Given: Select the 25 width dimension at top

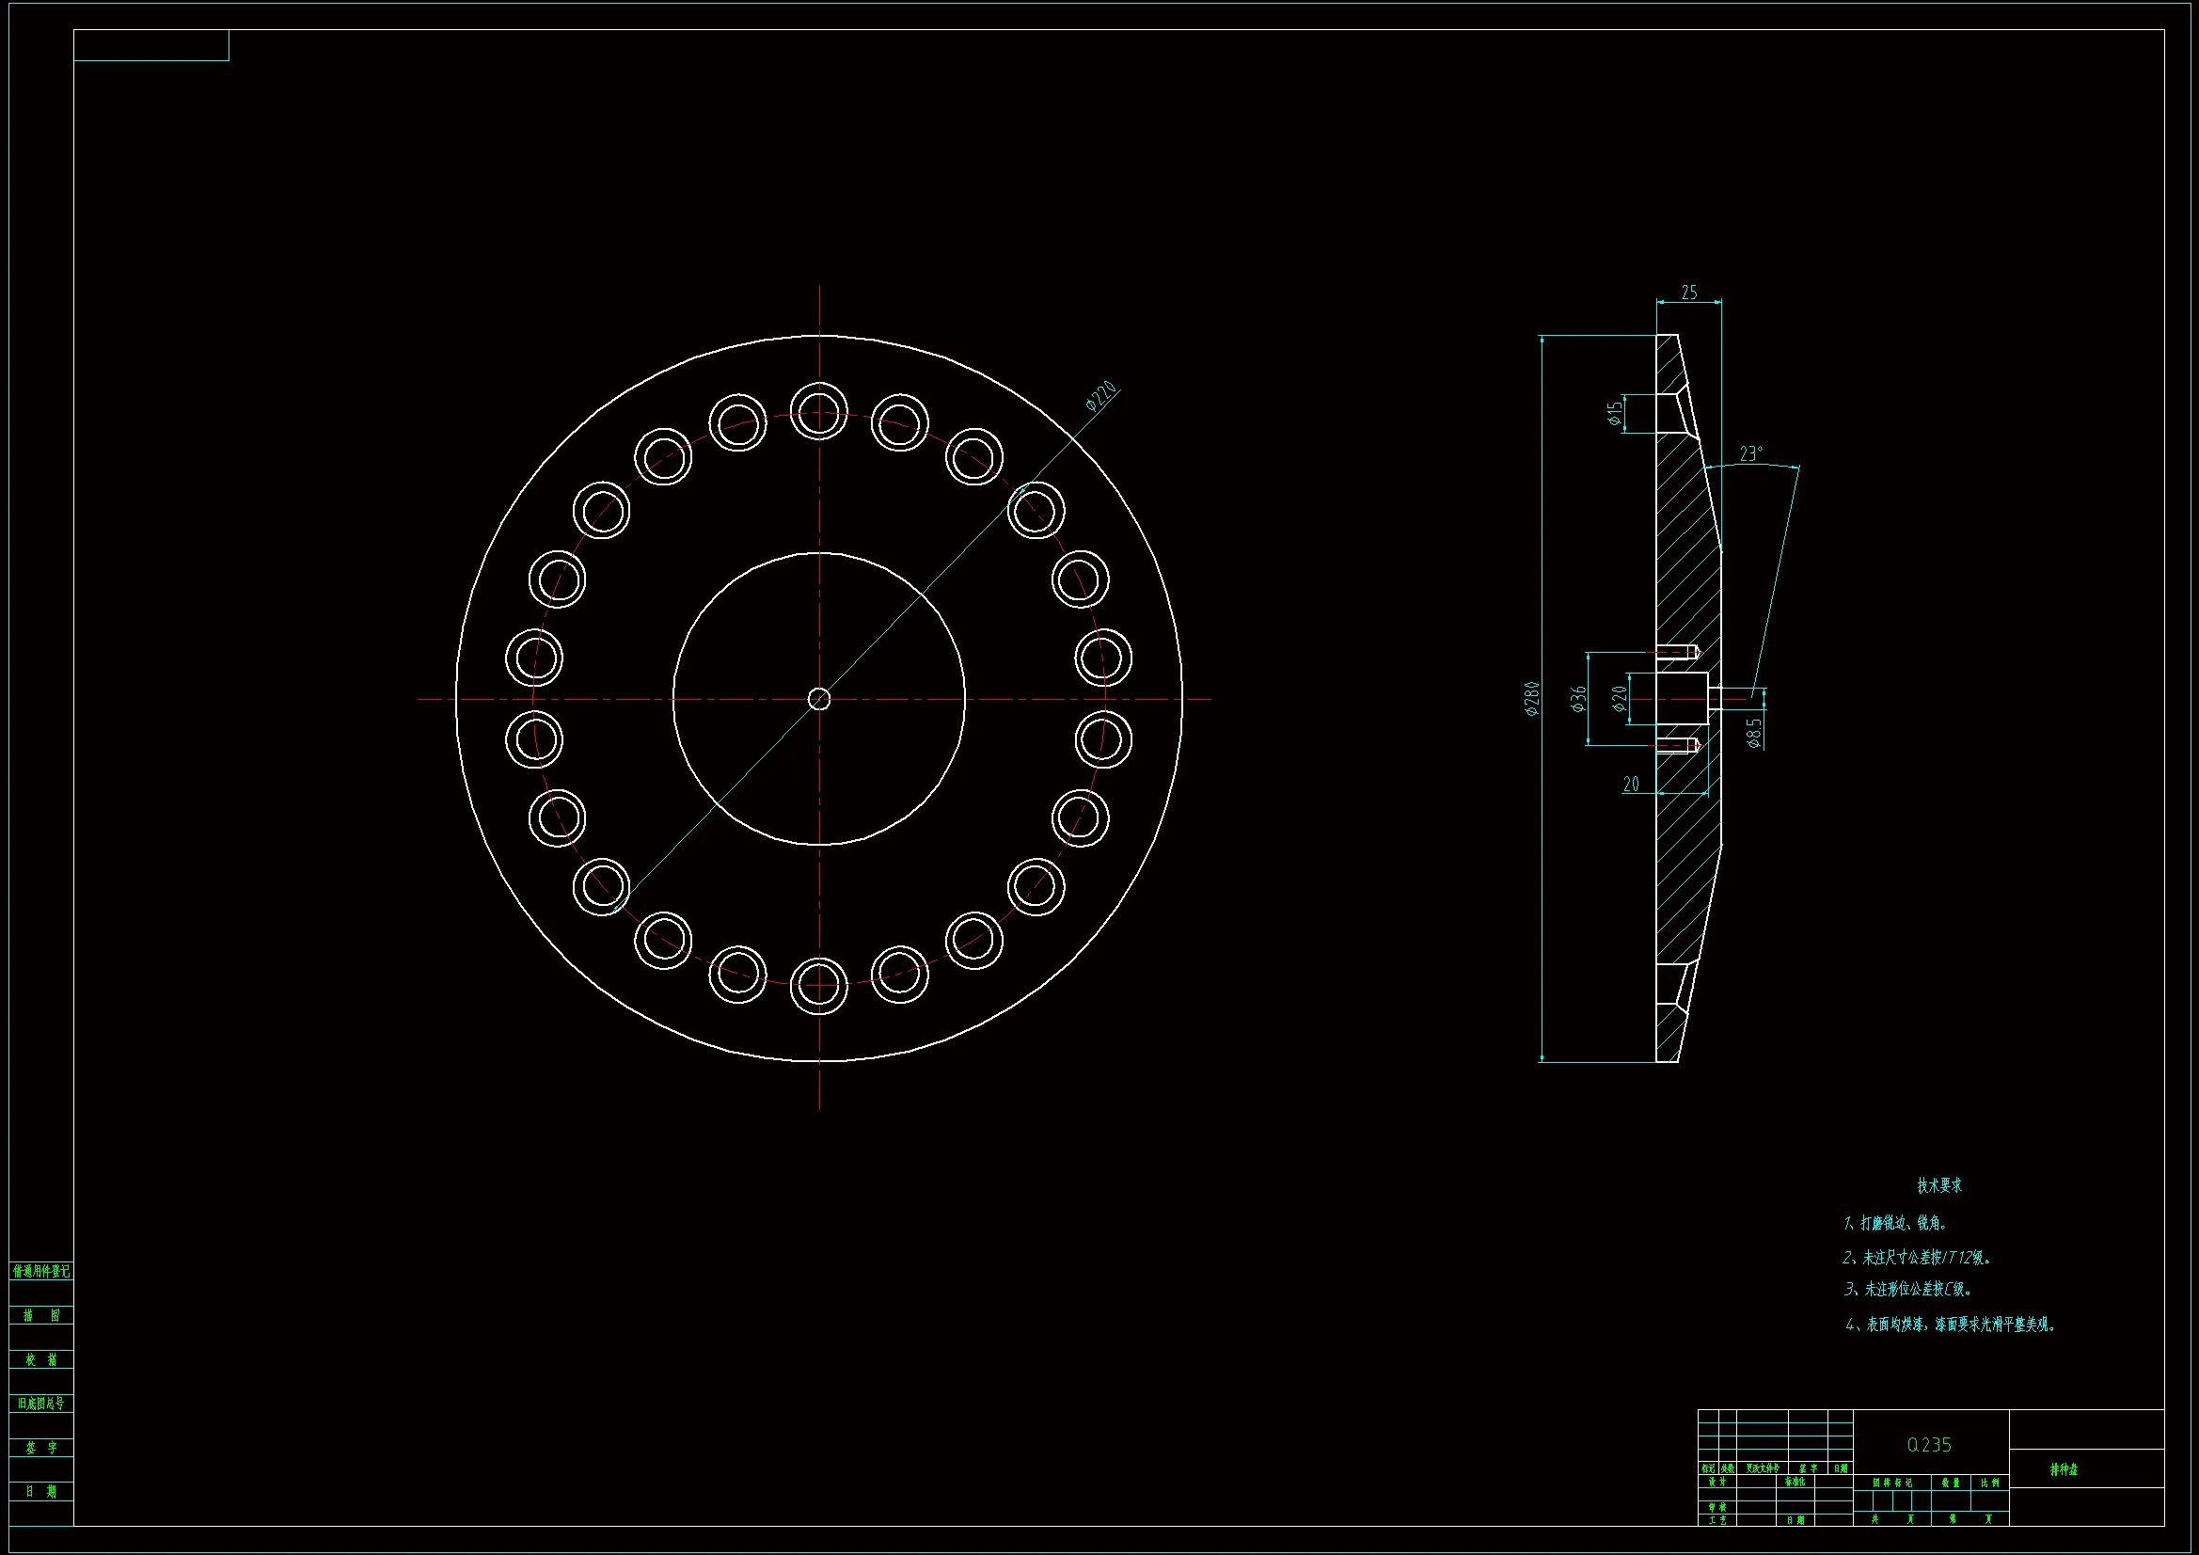Looking at the screenshot, I should (x=1688, y=293).
